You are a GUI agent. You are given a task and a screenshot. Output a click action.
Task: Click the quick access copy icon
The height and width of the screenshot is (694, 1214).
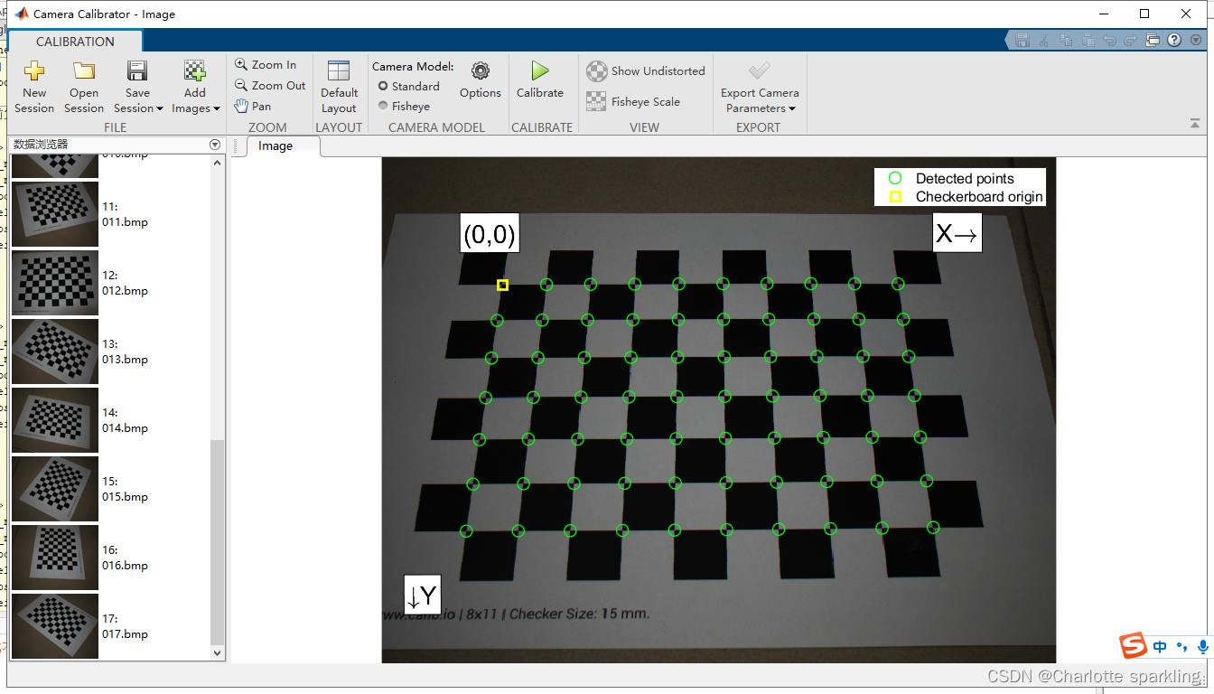1066,40
